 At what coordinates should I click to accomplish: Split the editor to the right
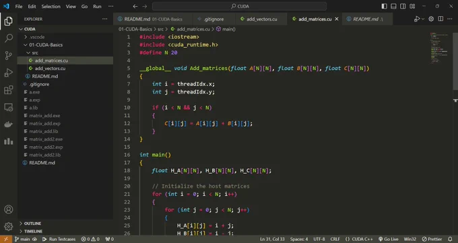tap(440, 19)
